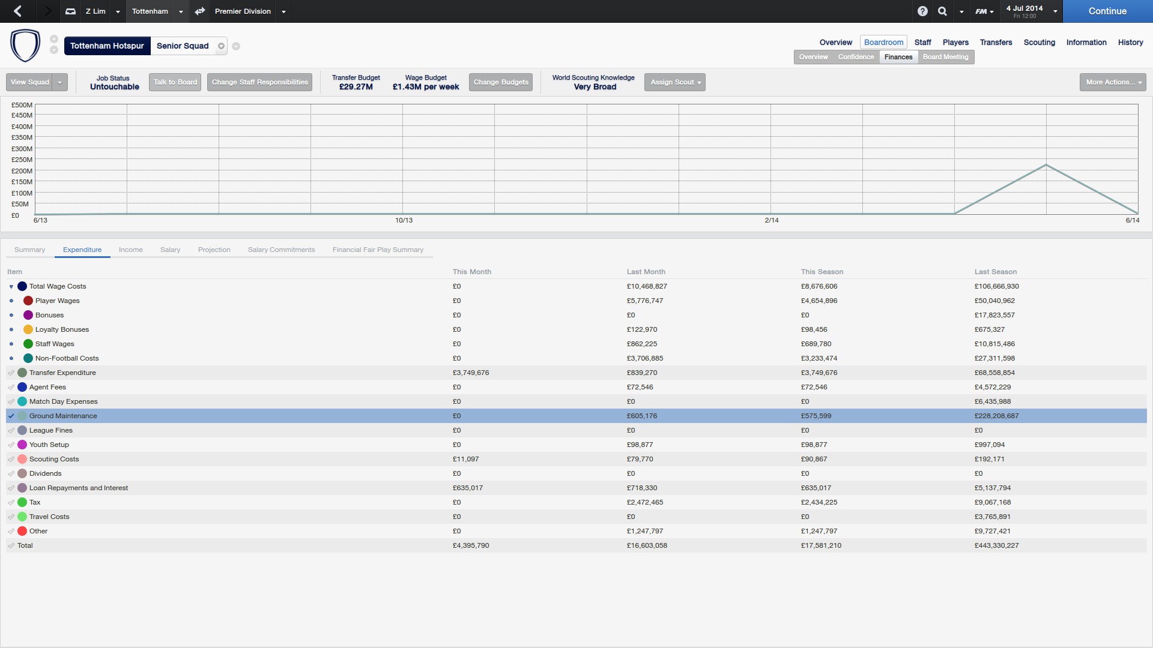Viewport: 1153px width, 648px height.
Task: Open the Salary Commitments tab
Action: (281, 250)
